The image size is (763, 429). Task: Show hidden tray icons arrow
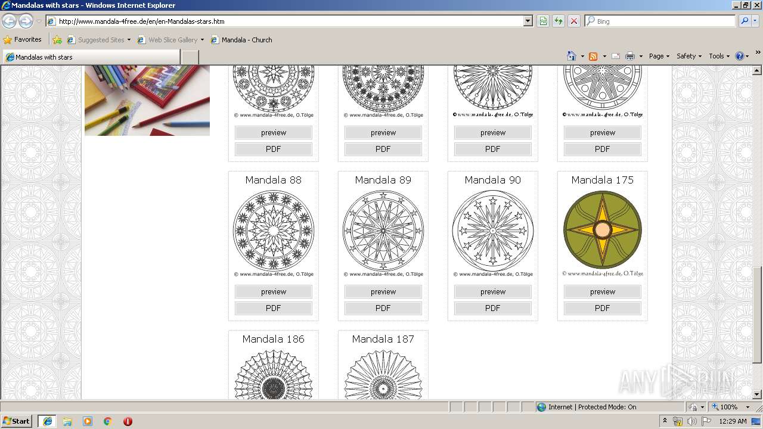click(x=665, y=421)
